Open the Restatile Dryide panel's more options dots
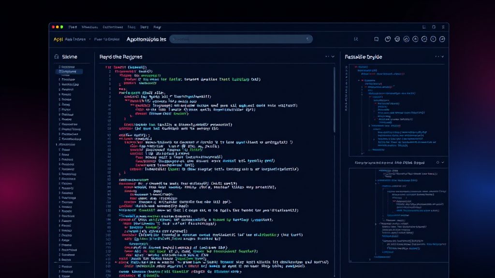 tap(437, 57)
